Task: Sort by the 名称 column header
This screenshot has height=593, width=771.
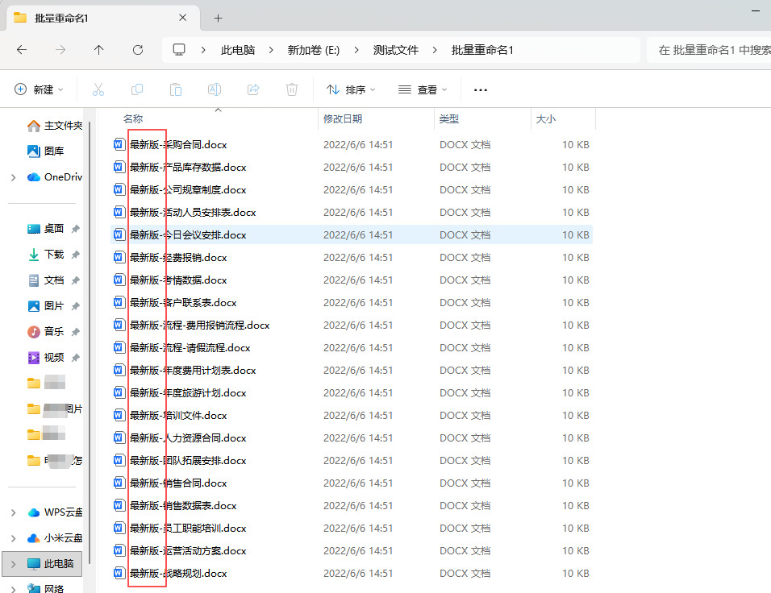Action: (133, 119)
